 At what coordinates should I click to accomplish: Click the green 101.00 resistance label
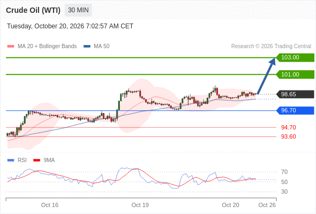295,74
